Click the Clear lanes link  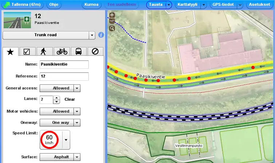70,99
